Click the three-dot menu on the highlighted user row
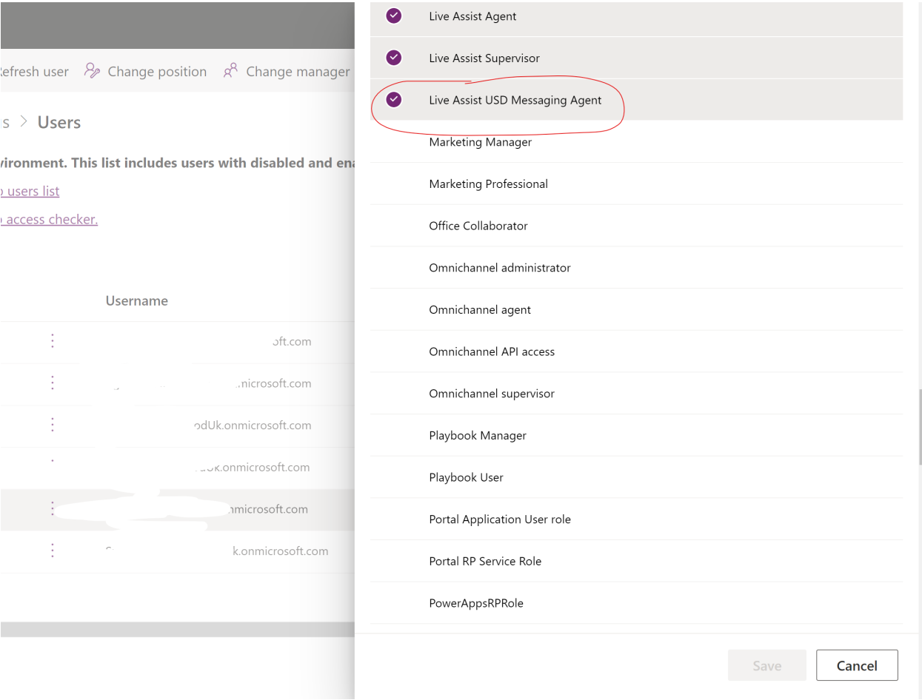The height and width of the screenshot is (700, 922). 52,509
